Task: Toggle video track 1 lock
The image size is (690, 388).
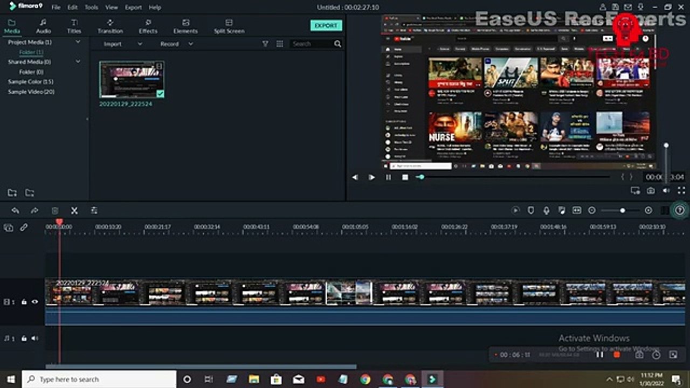Action: [x=24, y=302]
